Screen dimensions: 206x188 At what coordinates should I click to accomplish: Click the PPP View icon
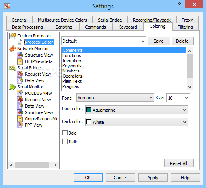coord(20,125)
